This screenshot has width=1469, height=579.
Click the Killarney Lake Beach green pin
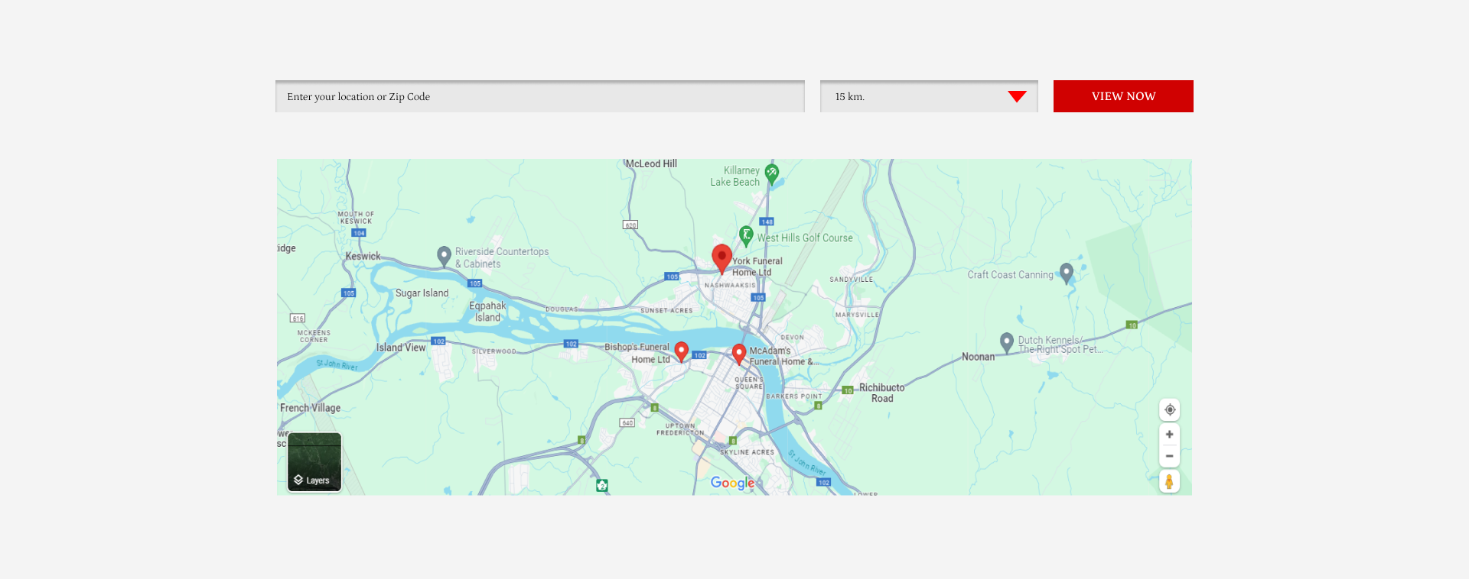772,174
